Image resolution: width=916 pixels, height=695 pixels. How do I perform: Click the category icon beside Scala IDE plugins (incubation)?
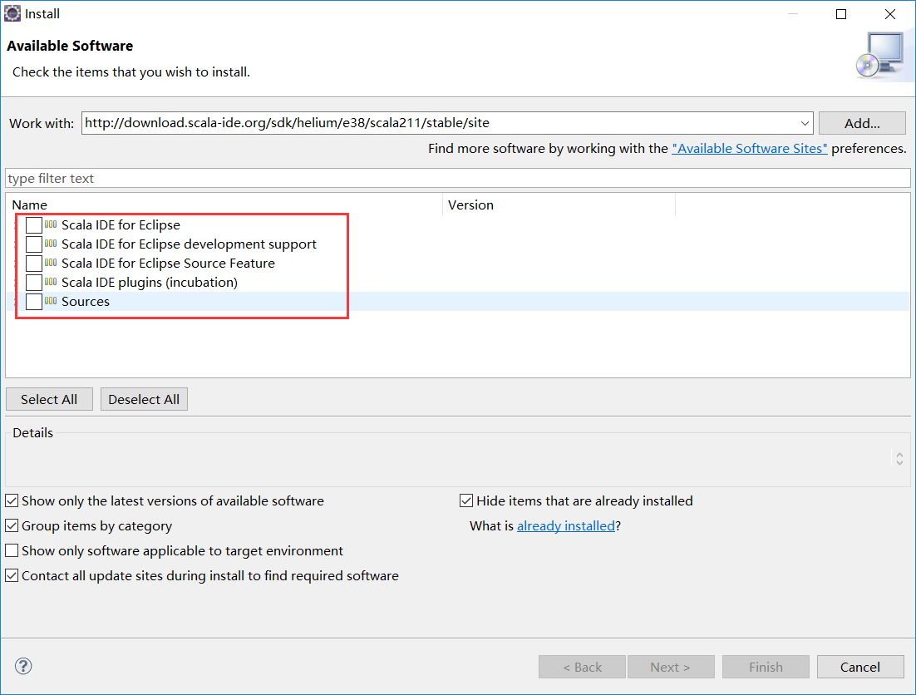(51, 282)
